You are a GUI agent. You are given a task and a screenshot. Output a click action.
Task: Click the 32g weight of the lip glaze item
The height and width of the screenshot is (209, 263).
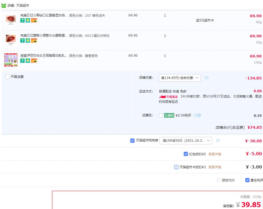[x=259, y=42]
